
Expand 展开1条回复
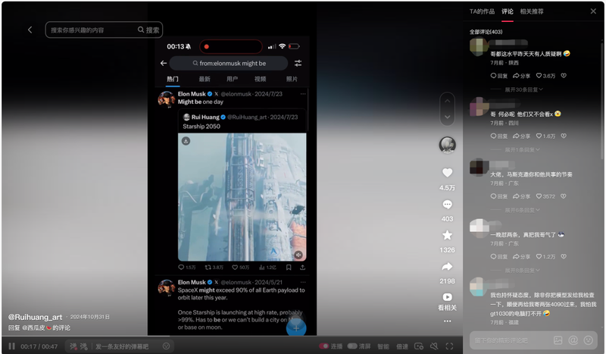pyautogui.click(x=523, y=150)
